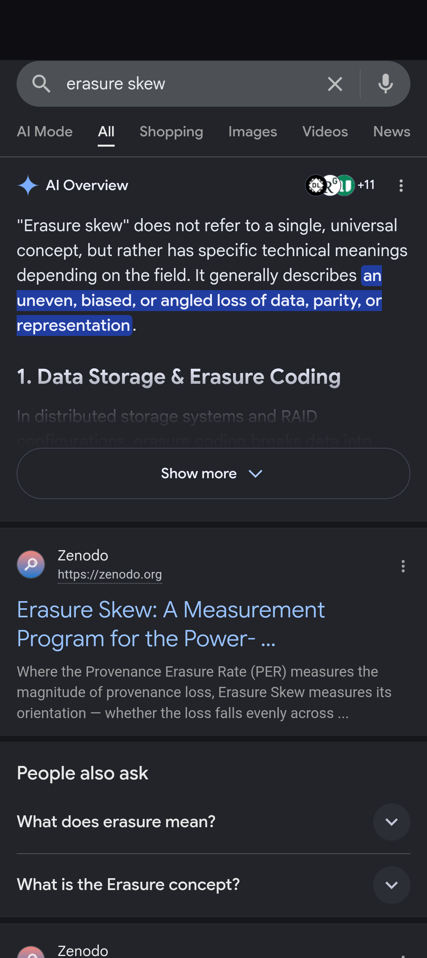Screen dimensions: 427x958
Task: Expand "What does erasure mean?" question
Action: (213, 822)
